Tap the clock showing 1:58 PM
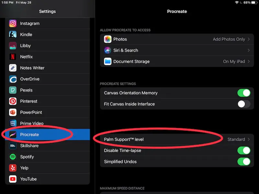This screenshot has width=259, height=194. (7, 3)
